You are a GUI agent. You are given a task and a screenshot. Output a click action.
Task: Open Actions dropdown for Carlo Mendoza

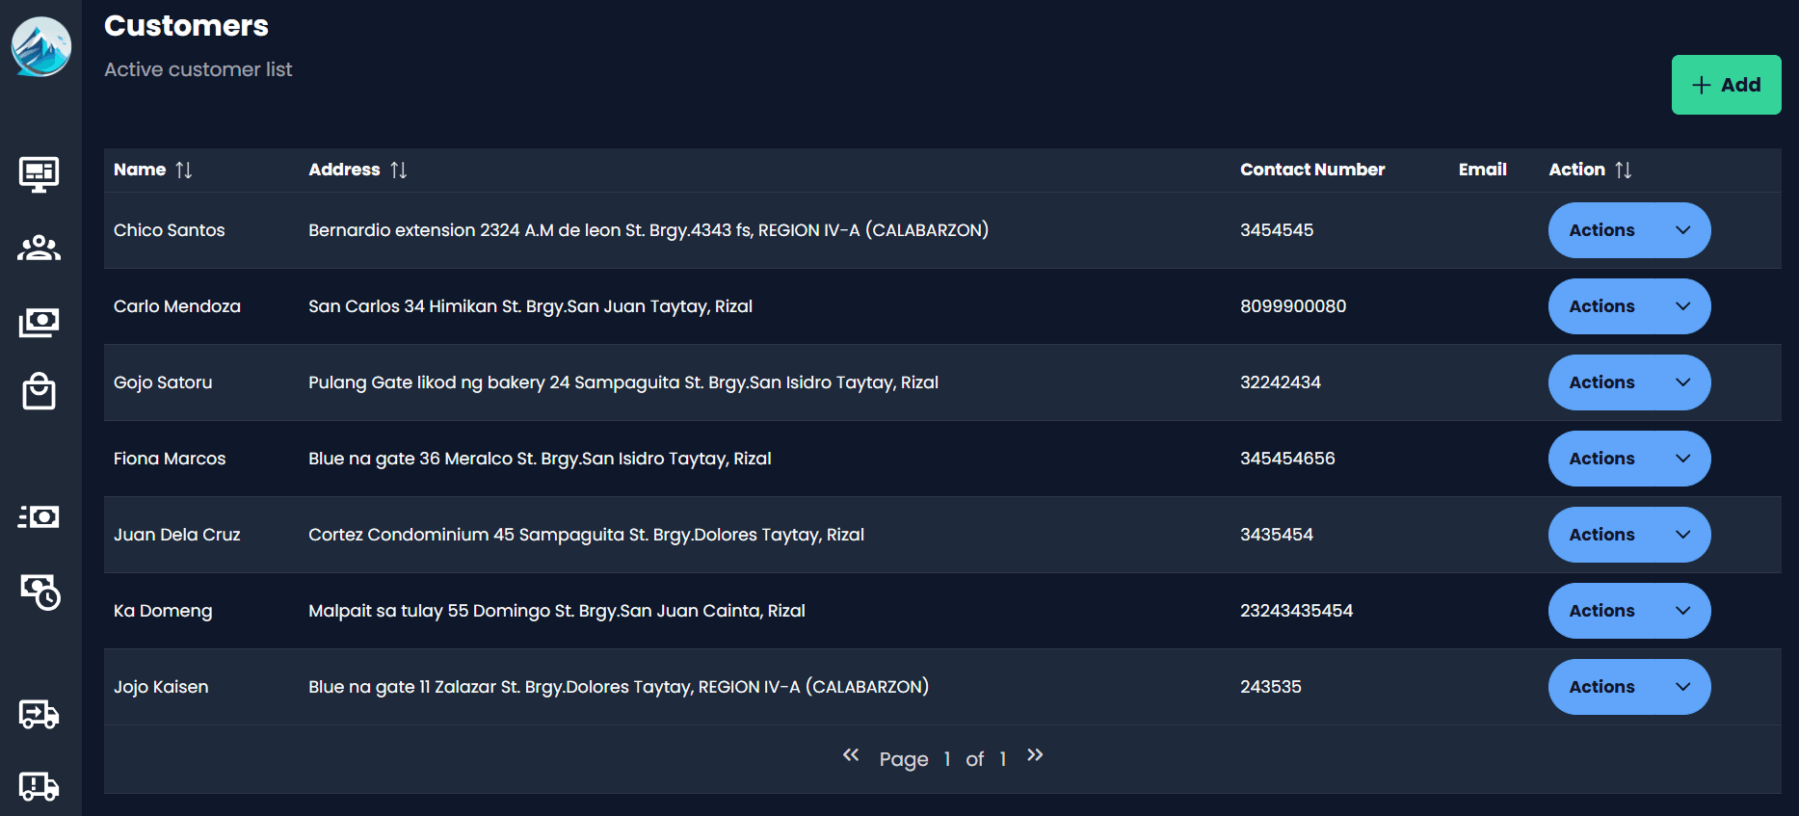pyautogui.click(x=1629, y=306)
